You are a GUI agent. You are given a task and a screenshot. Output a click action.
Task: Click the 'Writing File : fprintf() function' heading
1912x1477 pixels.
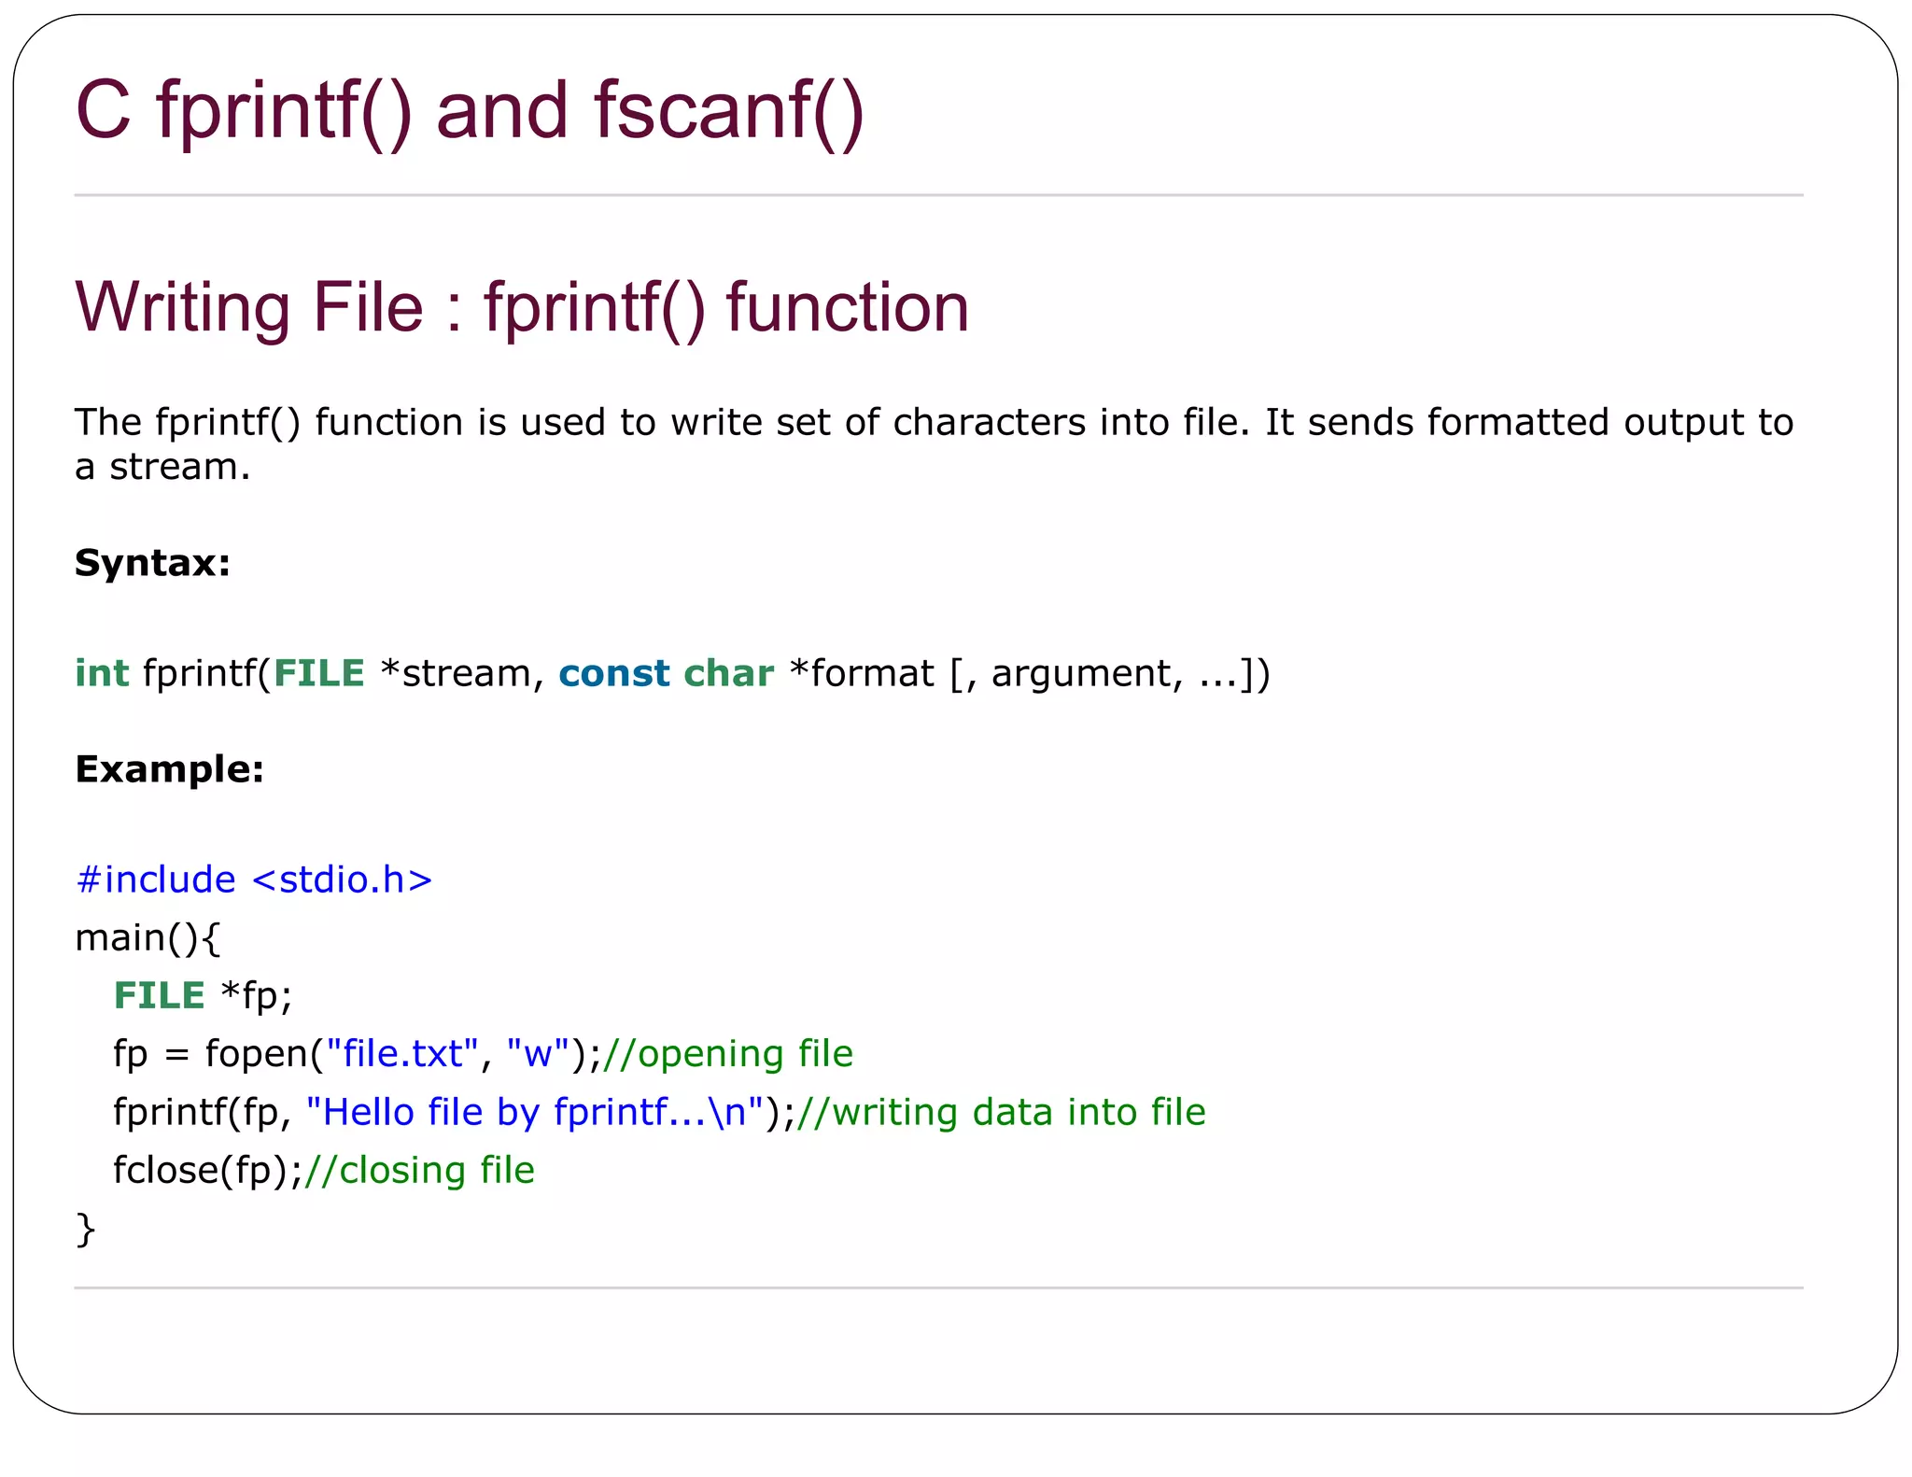tap(522, 307)
